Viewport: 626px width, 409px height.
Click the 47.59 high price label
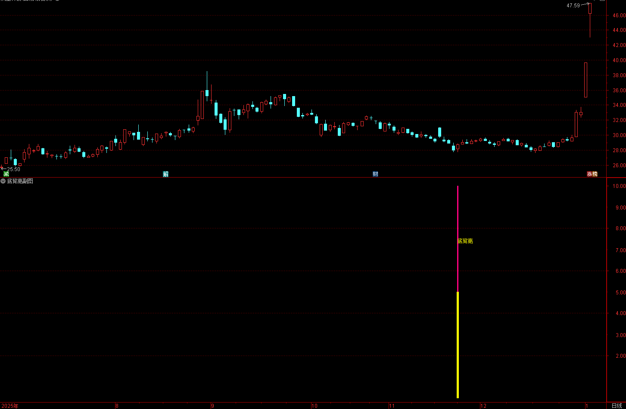click(573, 6)
